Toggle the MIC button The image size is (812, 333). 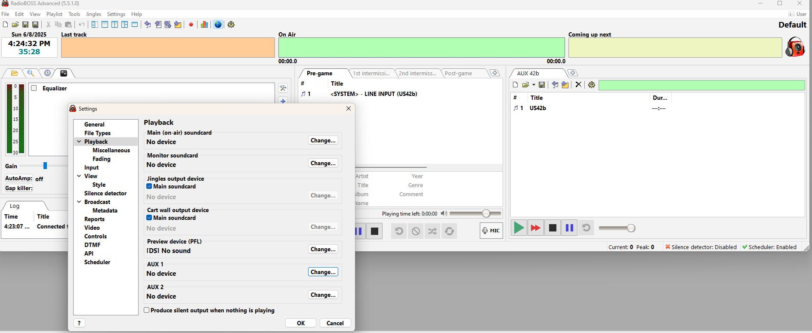[x=491, y=231]
